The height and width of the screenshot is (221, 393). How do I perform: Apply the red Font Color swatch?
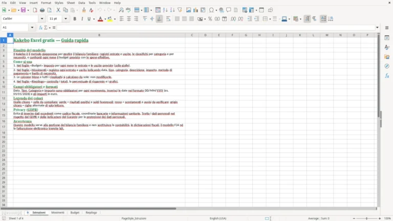pos(100,19)
